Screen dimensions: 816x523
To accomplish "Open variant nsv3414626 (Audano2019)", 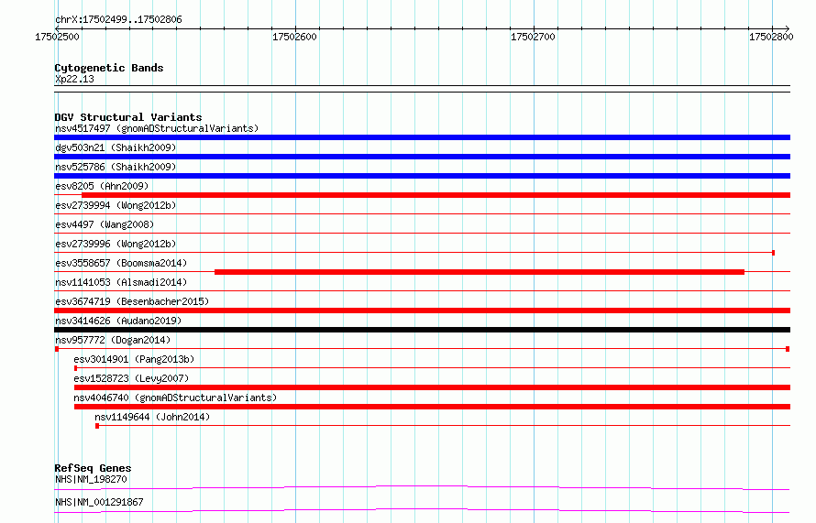I will pyautogui.click(x=118, y=321).
